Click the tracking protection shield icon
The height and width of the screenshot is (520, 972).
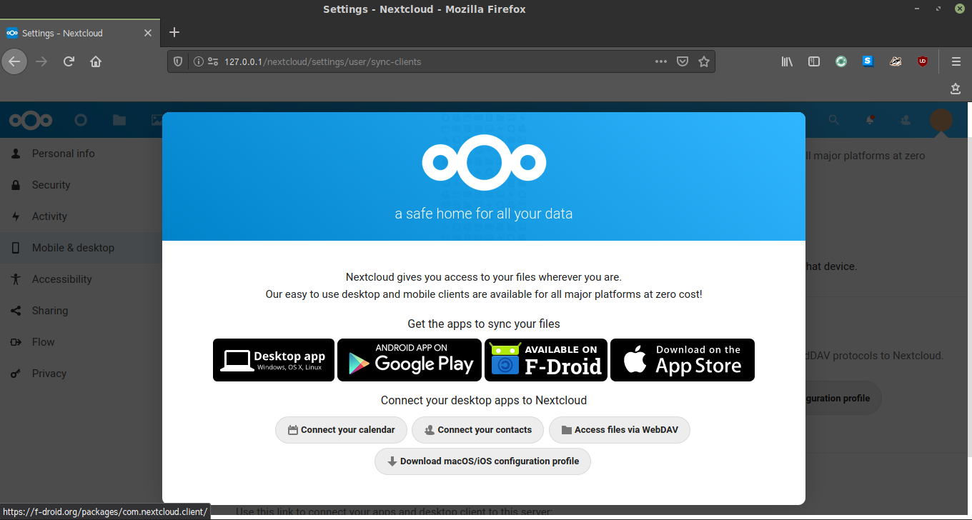coord(179,61)
